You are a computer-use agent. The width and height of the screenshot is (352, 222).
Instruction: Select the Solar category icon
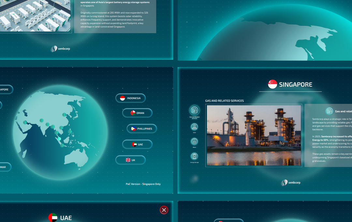click(x=195, y=127)
